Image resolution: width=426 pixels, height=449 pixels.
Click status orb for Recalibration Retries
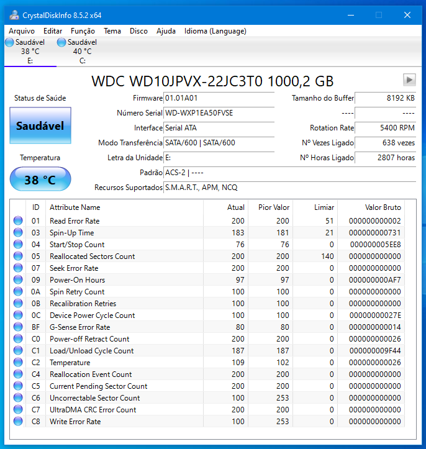(18, 303)
